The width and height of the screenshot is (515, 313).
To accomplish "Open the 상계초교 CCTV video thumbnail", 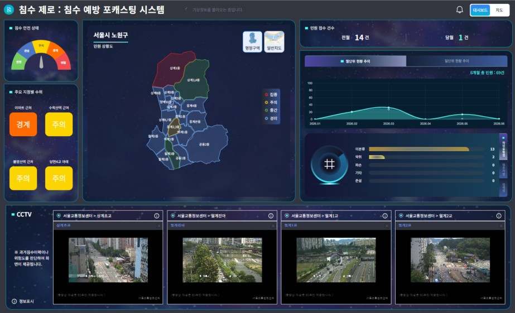I will click(108, 260).
